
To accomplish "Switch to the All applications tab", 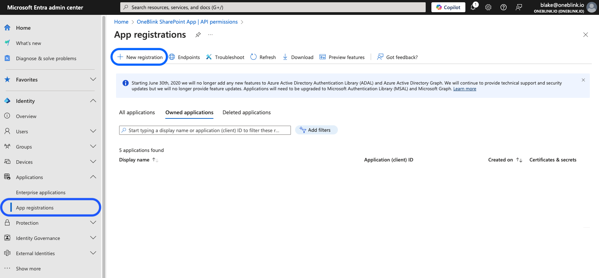I will coord(137,112).
